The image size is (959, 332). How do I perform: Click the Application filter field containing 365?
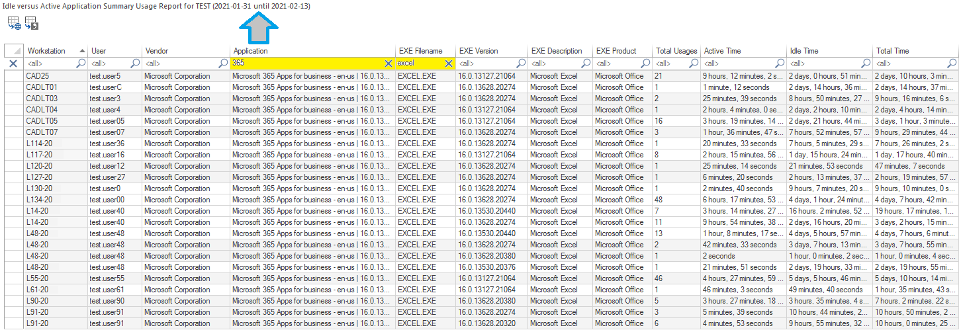tap(304, 63)
